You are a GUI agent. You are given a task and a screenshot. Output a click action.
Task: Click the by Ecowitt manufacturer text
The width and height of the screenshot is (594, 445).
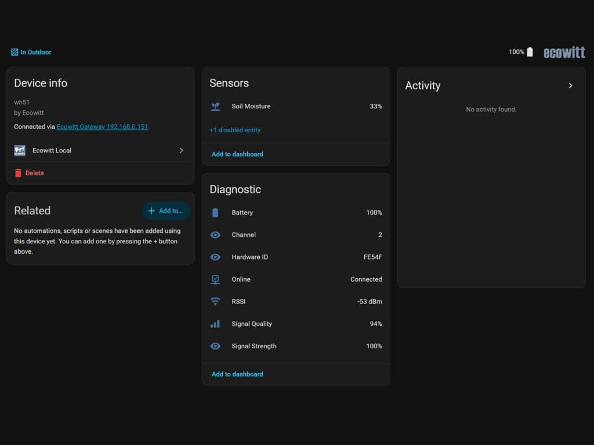(29, 113)
